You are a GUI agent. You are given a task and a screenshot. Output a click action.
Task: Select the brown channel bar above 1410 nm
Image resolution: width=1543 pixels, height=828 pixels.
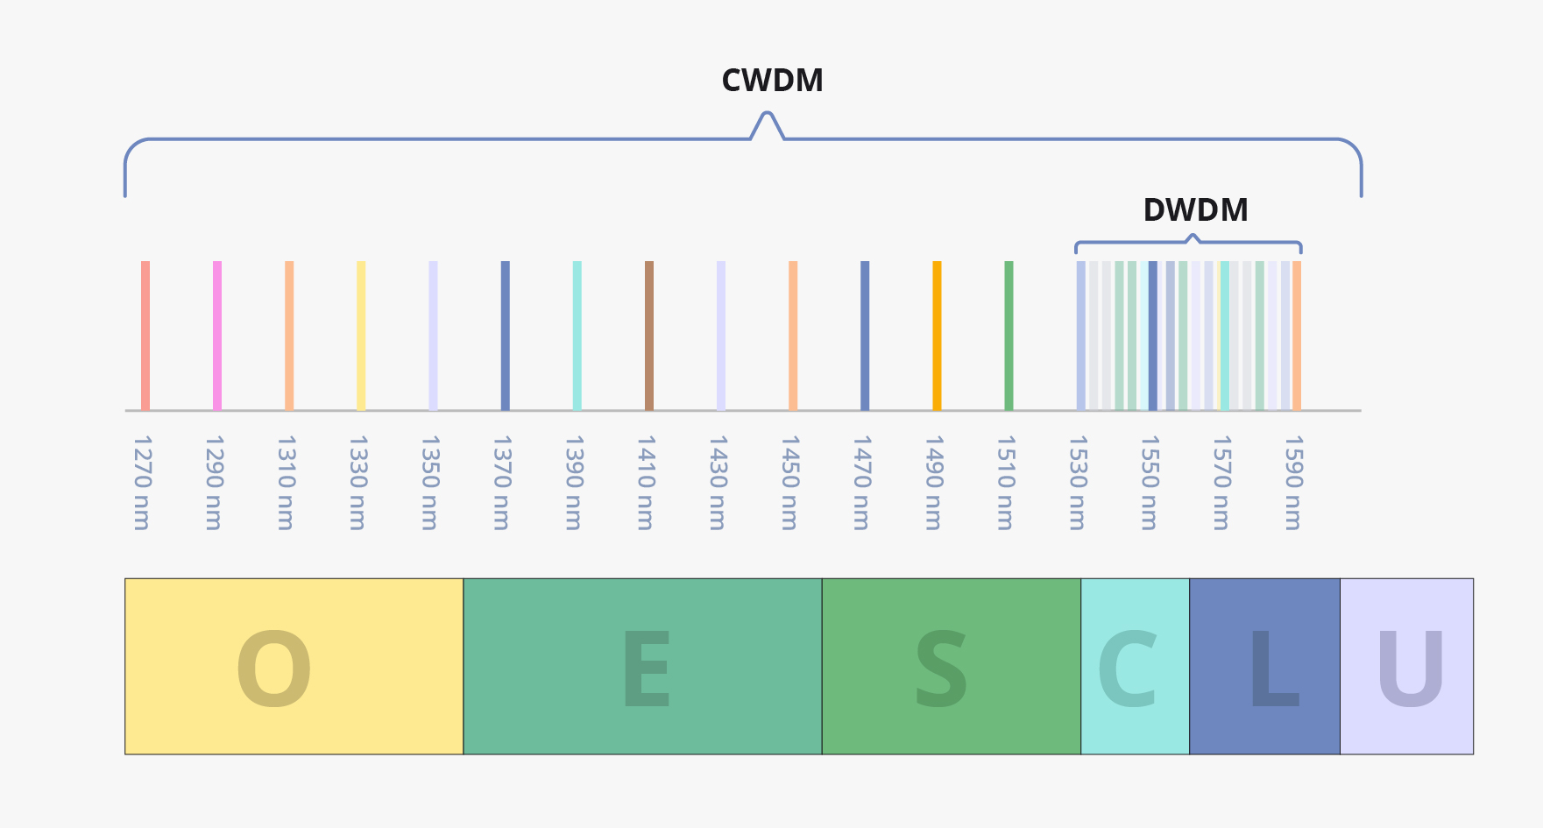pyautogui.click(x=649, y=336)
